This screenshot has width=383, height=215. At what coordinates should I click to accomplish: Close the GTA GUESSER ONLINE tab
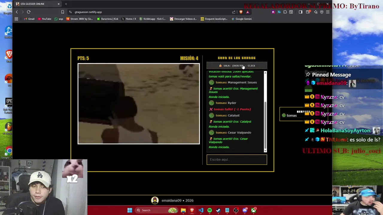59,4
